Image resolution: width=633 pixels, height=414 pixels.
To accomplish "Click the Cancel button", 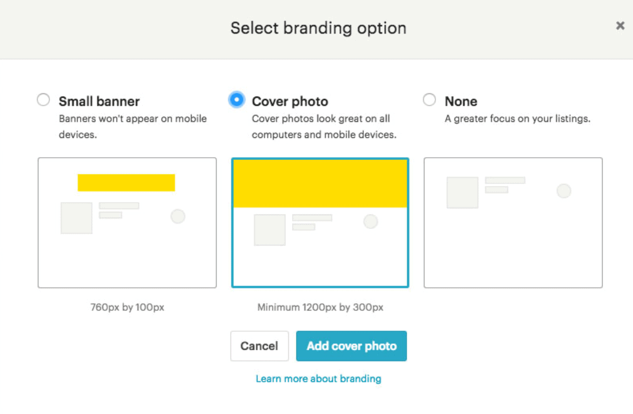I will pyautogui.click(x=260, y=346).
